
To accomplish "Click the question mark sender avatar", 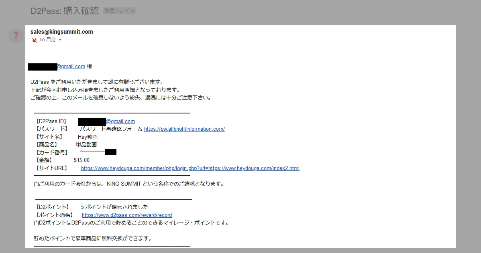I will tap(16, 36).
